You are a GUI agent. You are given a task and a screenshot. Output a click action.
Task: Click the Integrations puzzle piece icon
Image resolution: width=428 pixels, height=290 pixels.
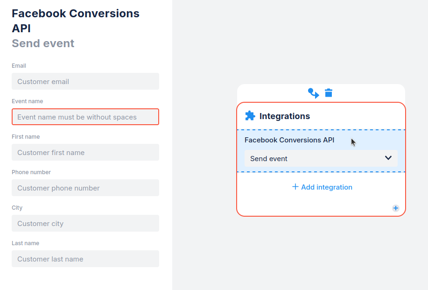coord(250,116)
